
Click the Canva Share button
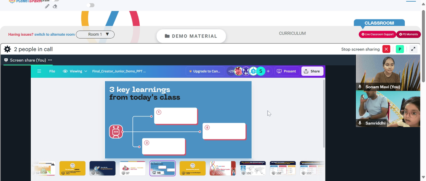coord(312,71)
